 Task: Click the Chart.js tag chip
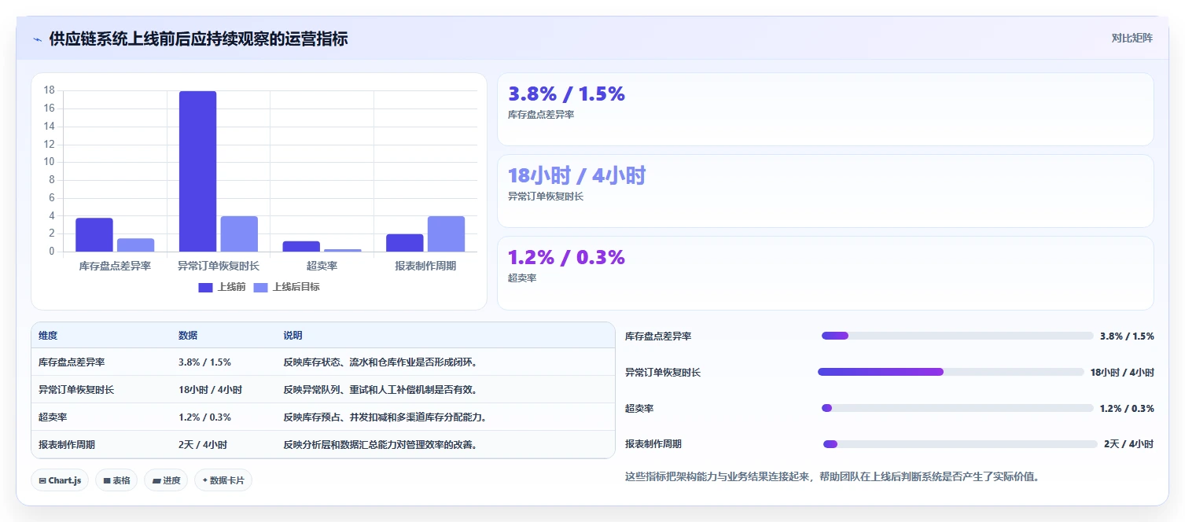(60, 480)
